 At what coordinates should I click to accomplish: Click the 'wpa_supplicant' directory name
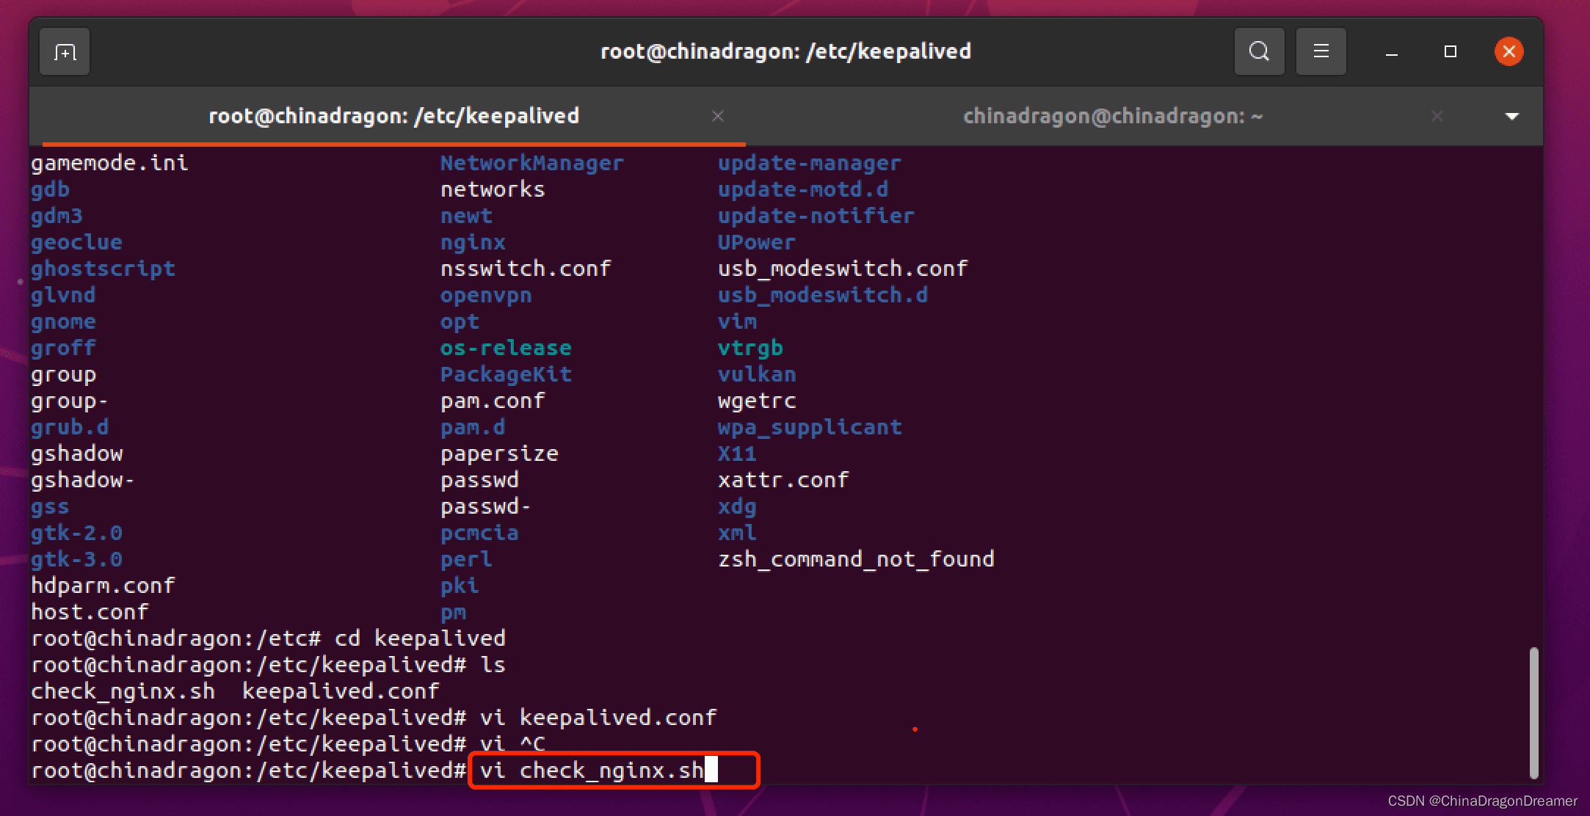tap(810, 427)
